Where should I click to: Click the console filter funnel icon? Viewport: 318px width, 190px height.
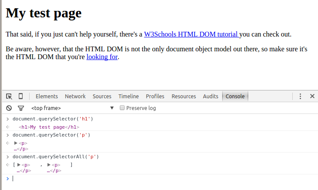(x=20, y=108)
